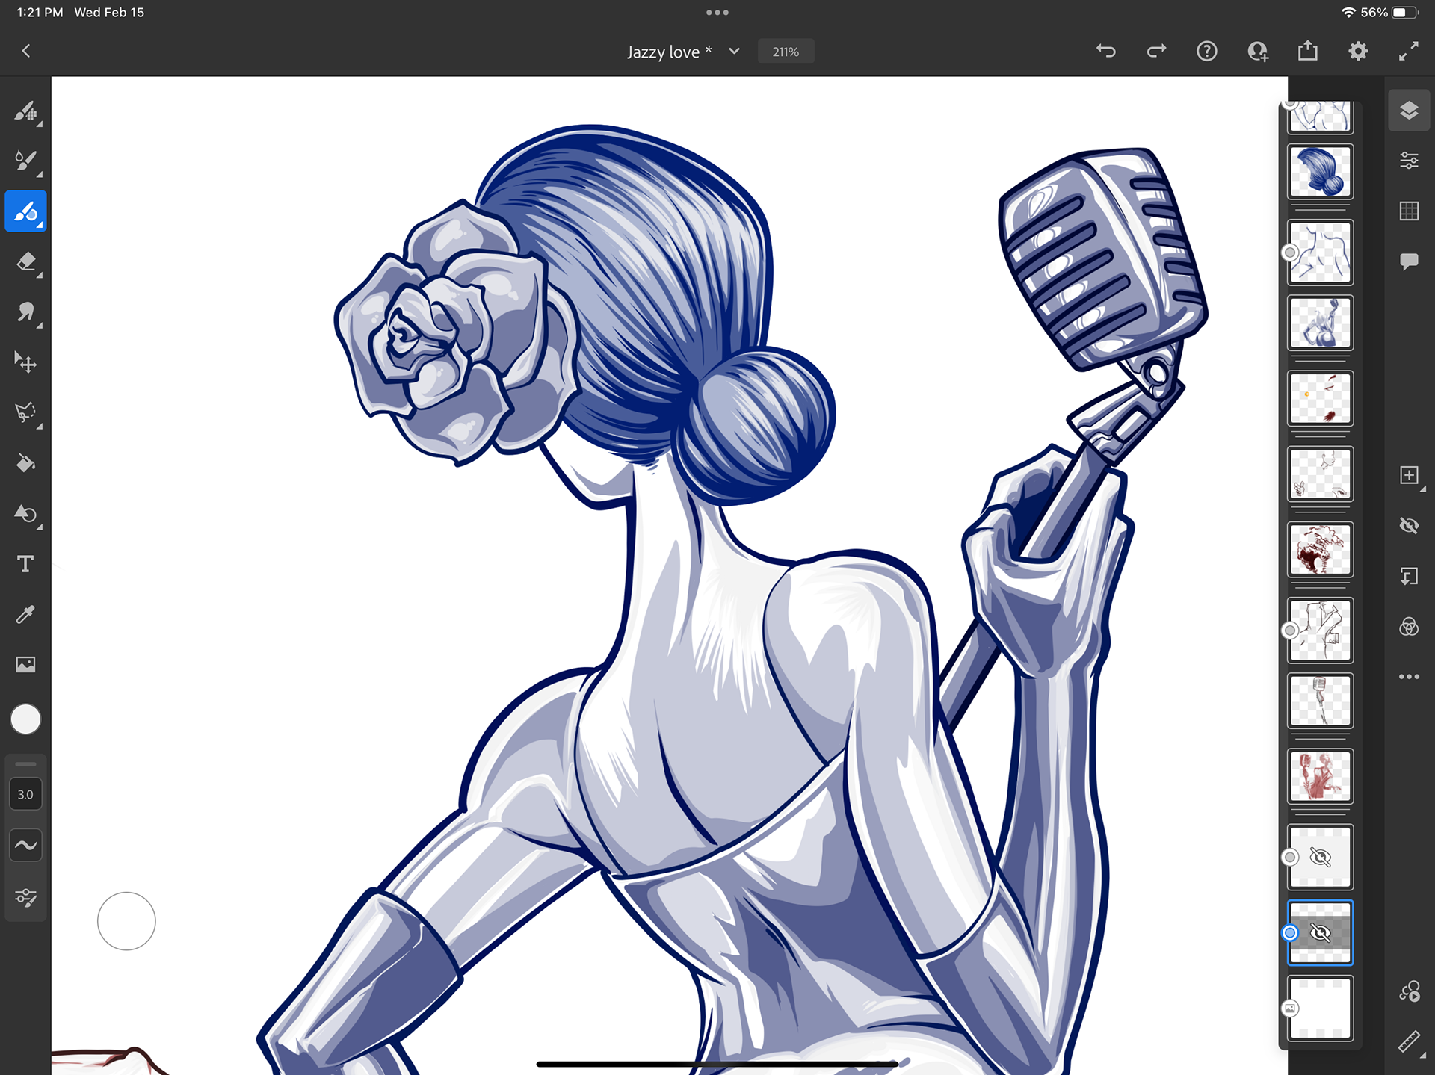Open the Comments panel
The image size is (1435, 1075).
click(1409, 261)
